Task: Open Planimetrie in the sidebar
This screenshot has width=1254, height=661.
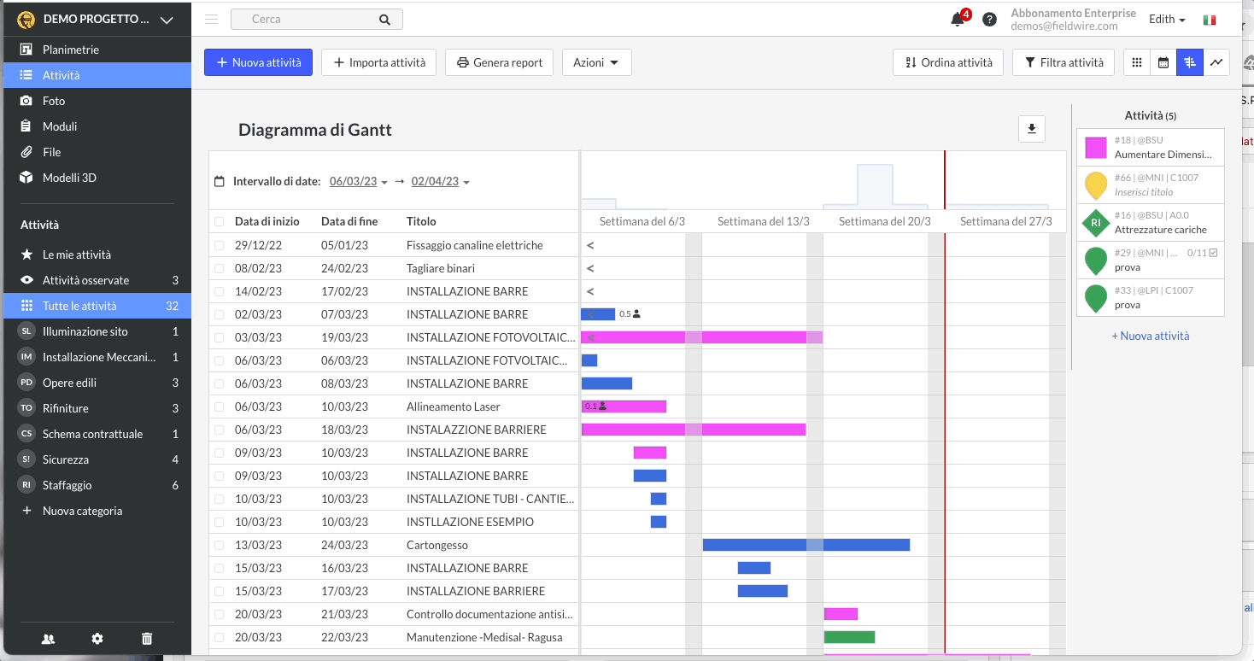Action: click(71, 50)
